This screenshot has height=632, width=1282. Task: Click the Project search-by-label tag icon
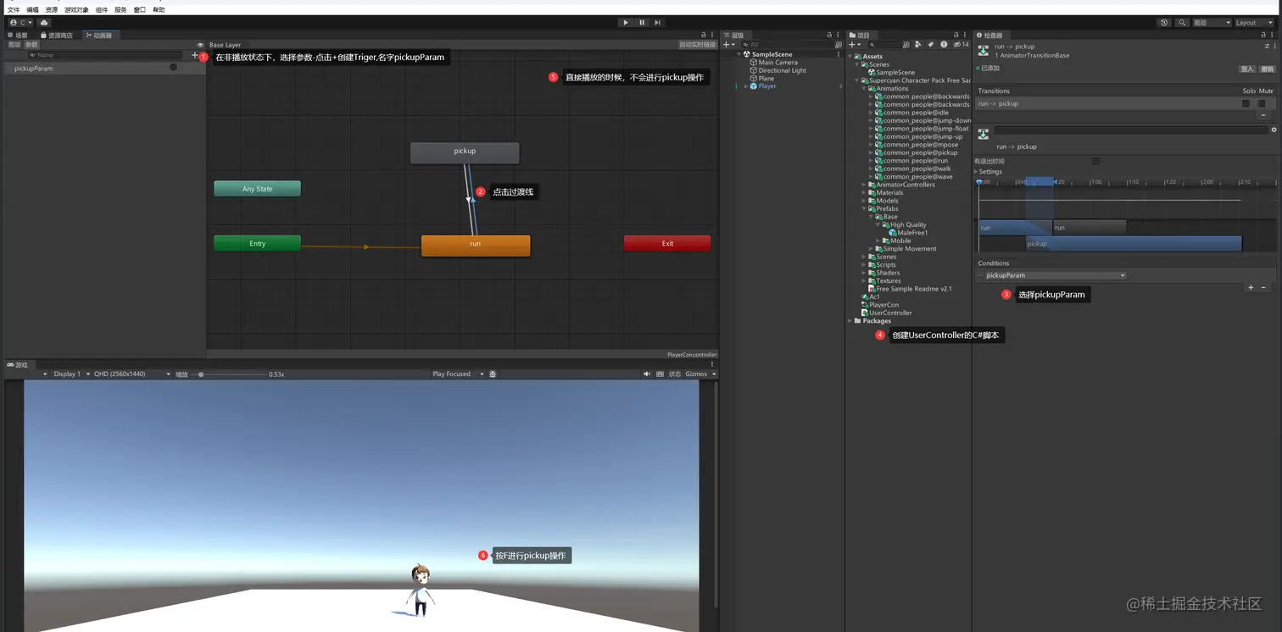coord(931,45)
